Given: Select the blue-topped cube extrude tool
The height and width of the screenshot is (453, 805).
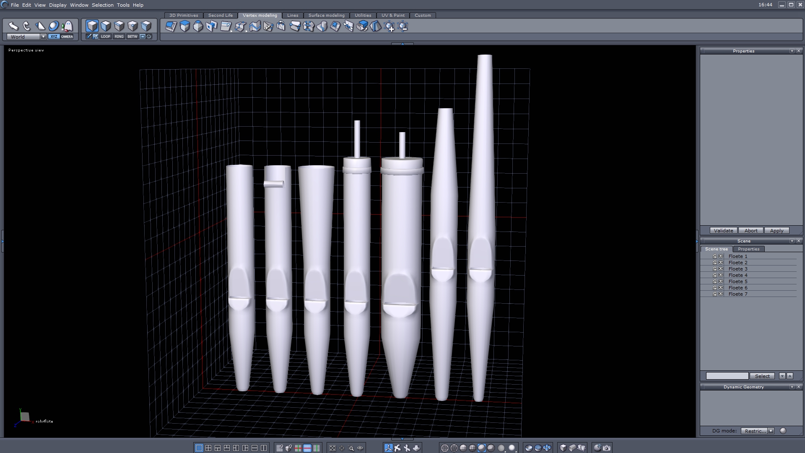Looking at the screenshot, I should [x=184, y=26].
